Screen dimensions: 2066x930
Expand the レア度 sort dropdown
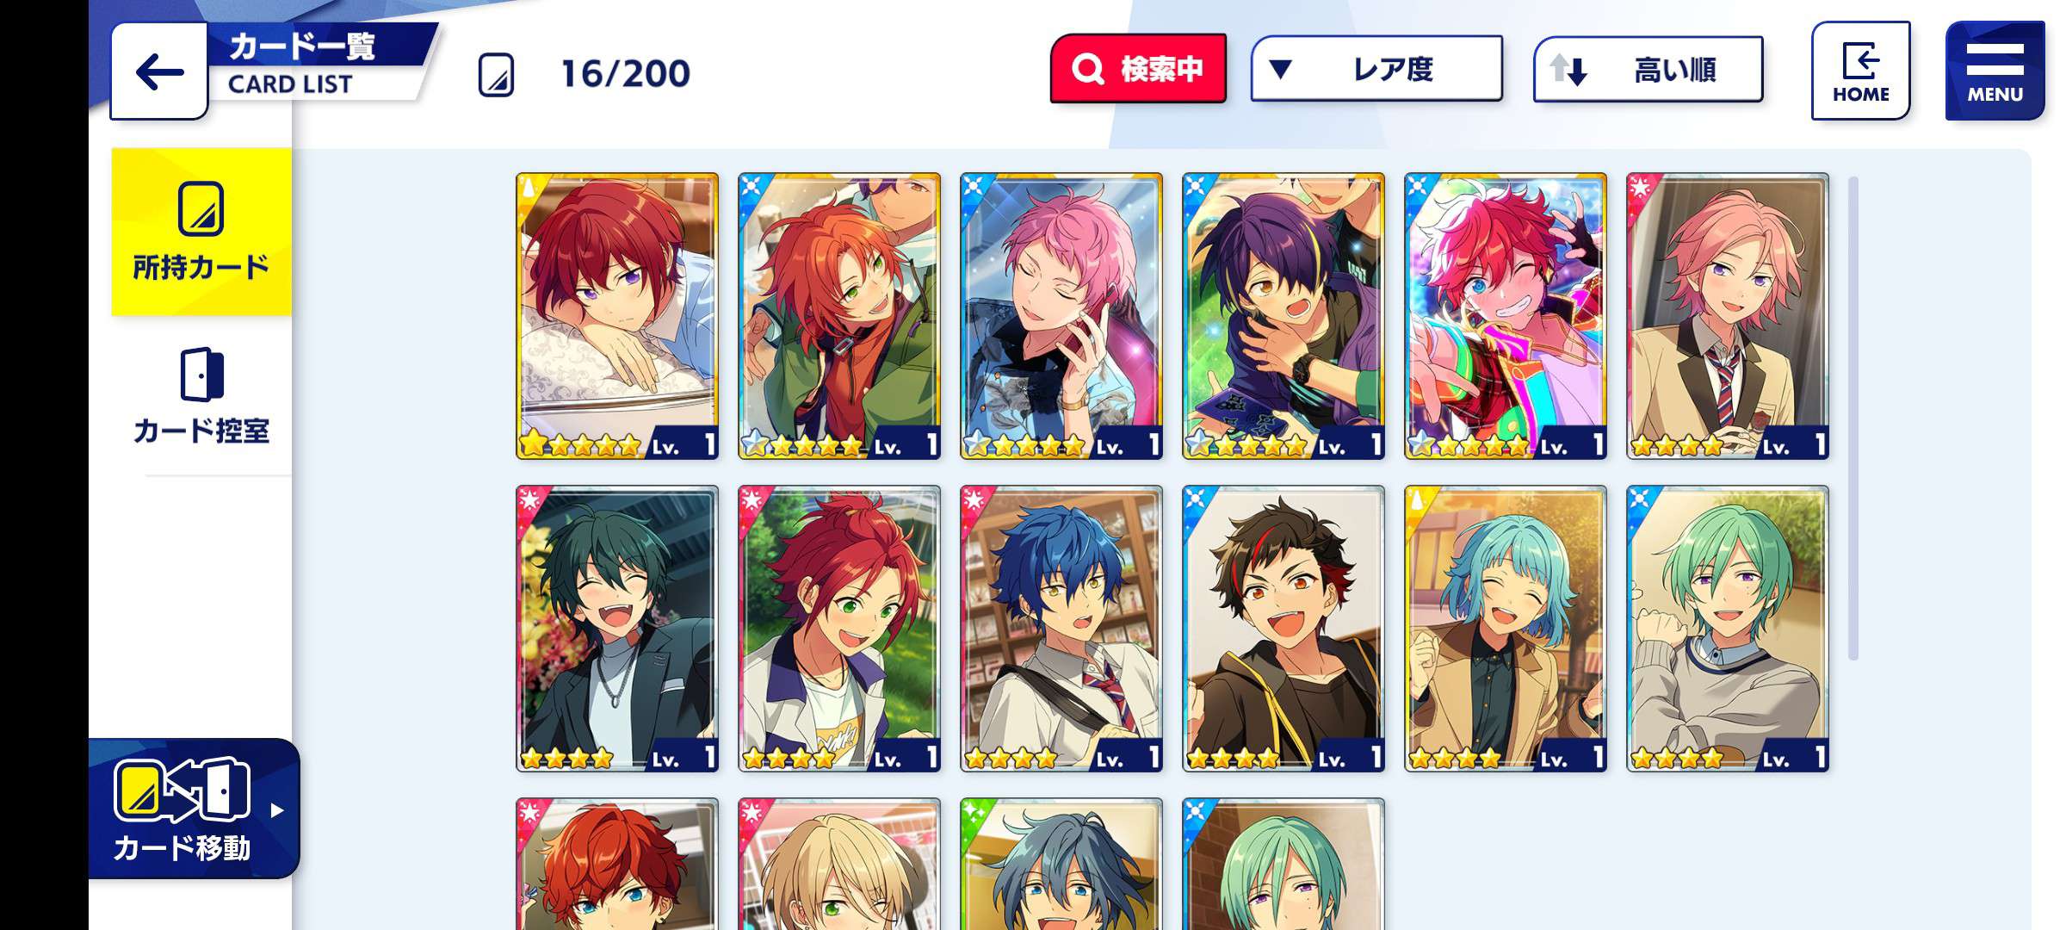point(1376,68)
